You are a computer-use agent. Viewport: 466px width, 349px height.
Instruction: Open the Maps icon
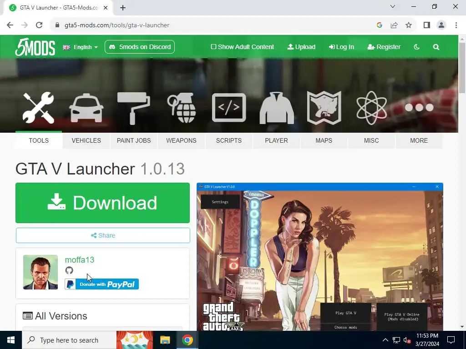point(324,108)
